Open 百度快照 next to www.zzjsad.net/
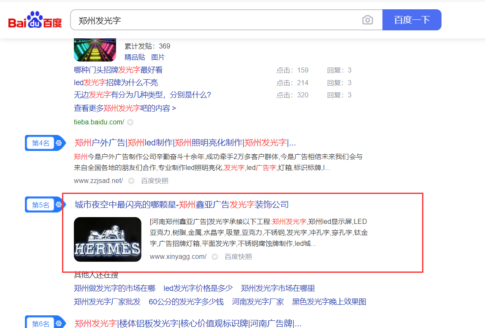Viewport: 485px width, 328px height. pos(154,181)
